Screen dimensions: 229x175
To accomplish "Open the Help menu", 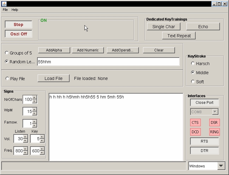I will [x=15, y=10].
